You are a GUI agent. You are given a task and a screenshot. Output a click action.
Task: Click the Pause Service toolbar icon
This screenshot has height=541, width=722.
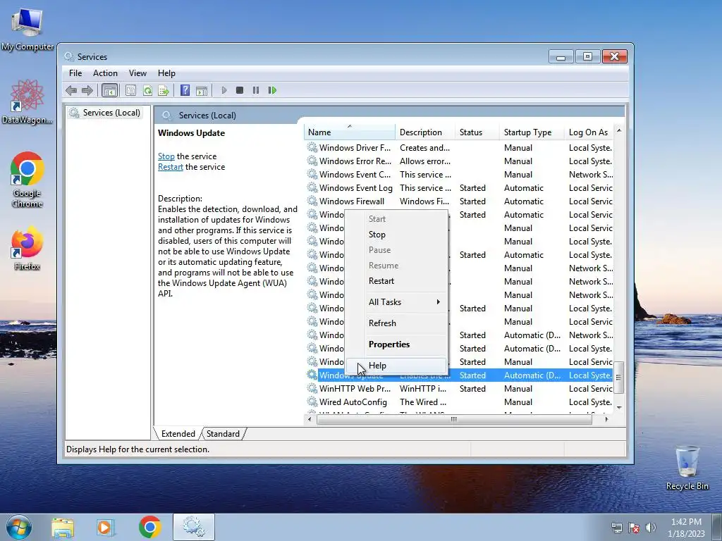tap(255, 90)
